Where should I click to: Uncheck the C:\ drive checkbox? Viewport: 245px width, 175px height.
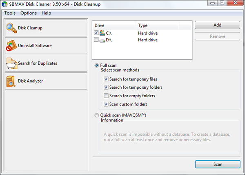coord(96,33)
